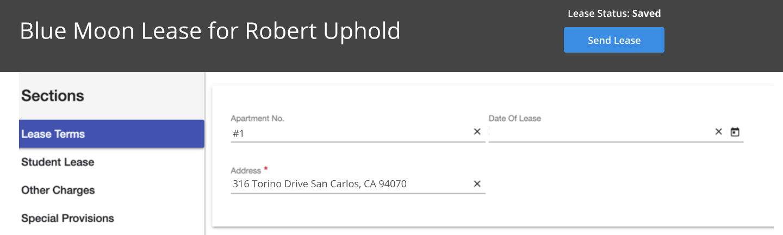Click empty space in the form card
783x235 pixels.
pyautogui.click(x=625, y=185)
